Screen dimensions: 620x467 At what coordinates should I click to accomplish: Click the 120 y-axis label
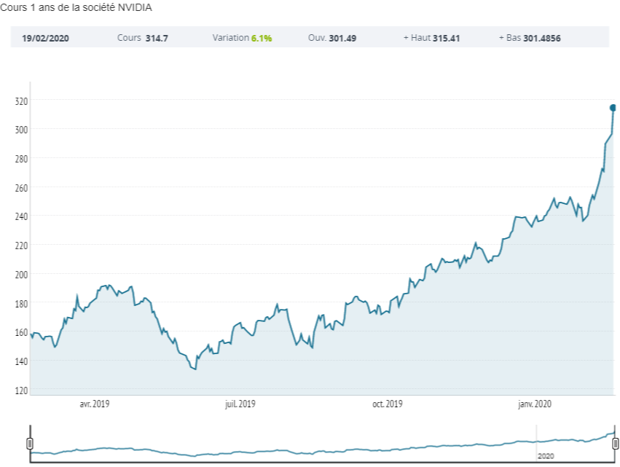(x=21, y=391)
